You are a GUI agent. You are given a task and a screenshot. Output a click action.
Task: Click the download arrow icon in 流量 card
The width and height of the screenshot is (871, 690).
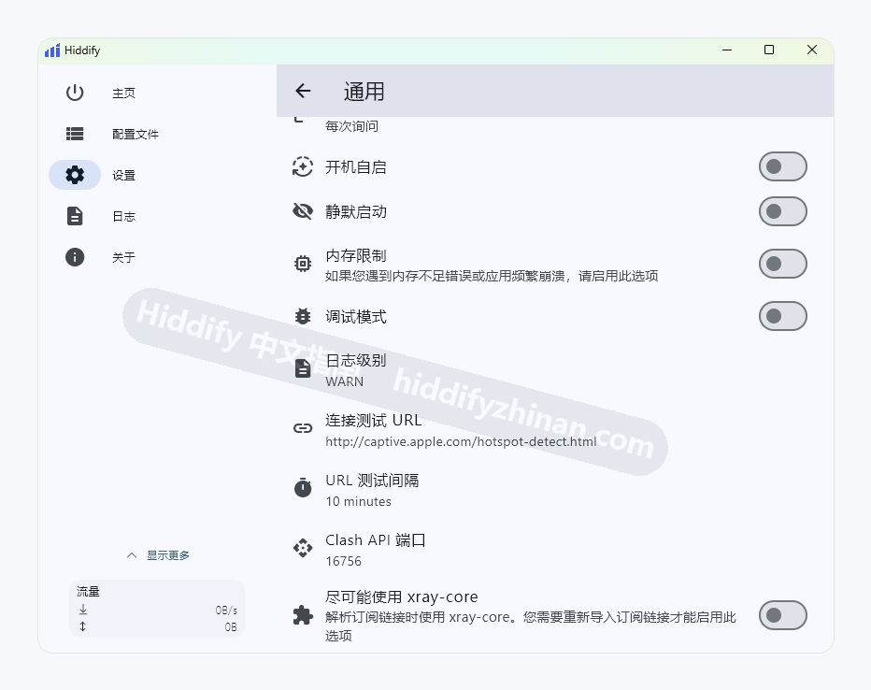83,610
